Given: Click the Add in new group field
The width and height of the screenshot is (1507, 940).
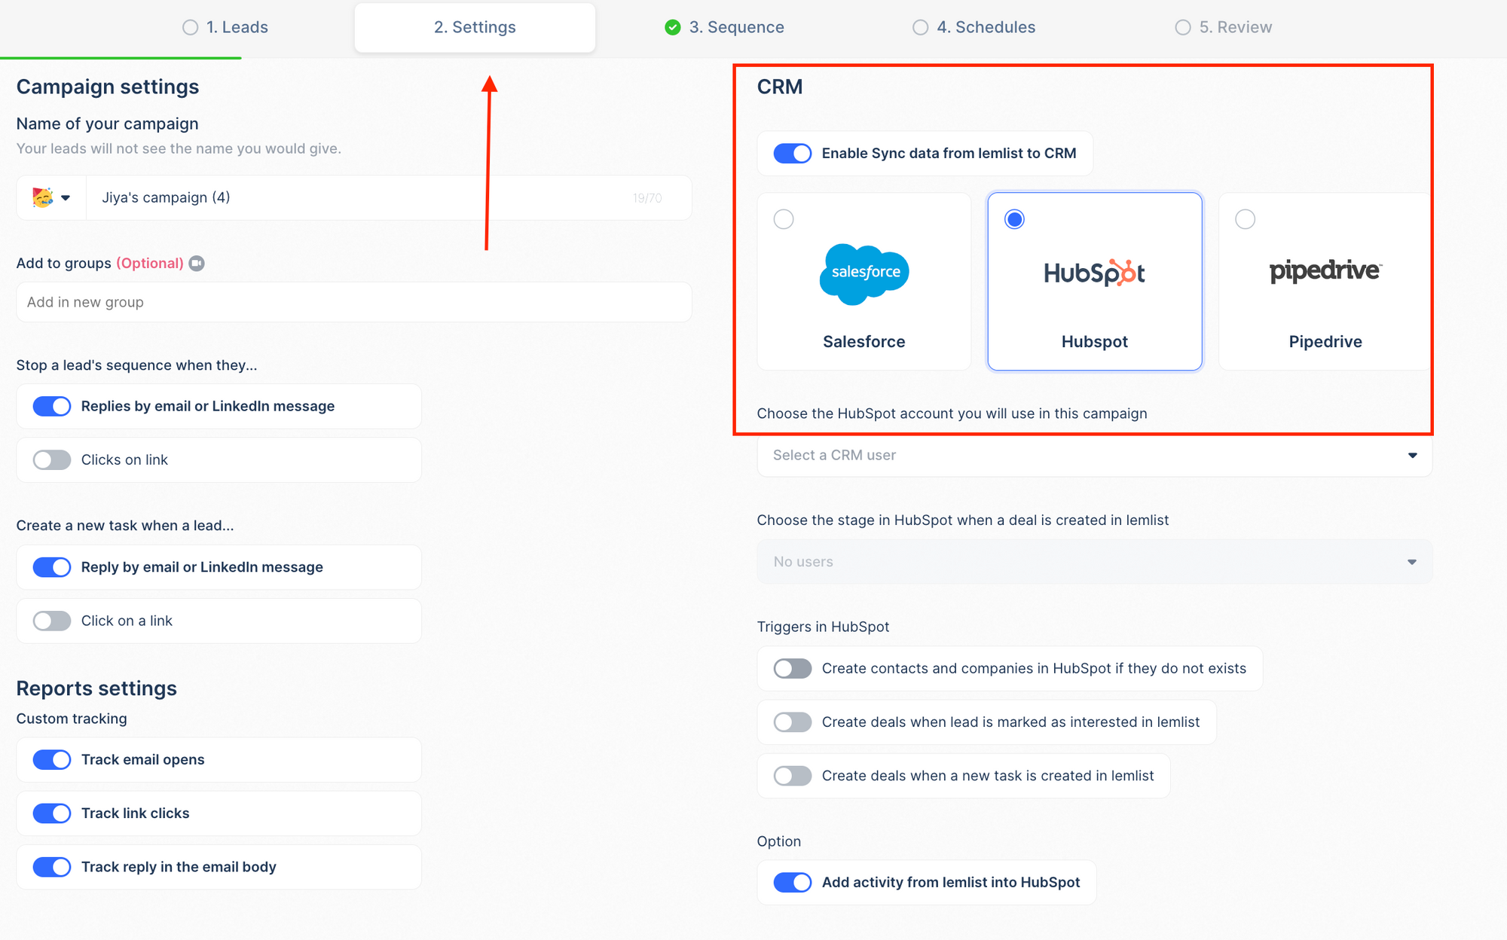Looking at the screenshot, I should point(354,302).
